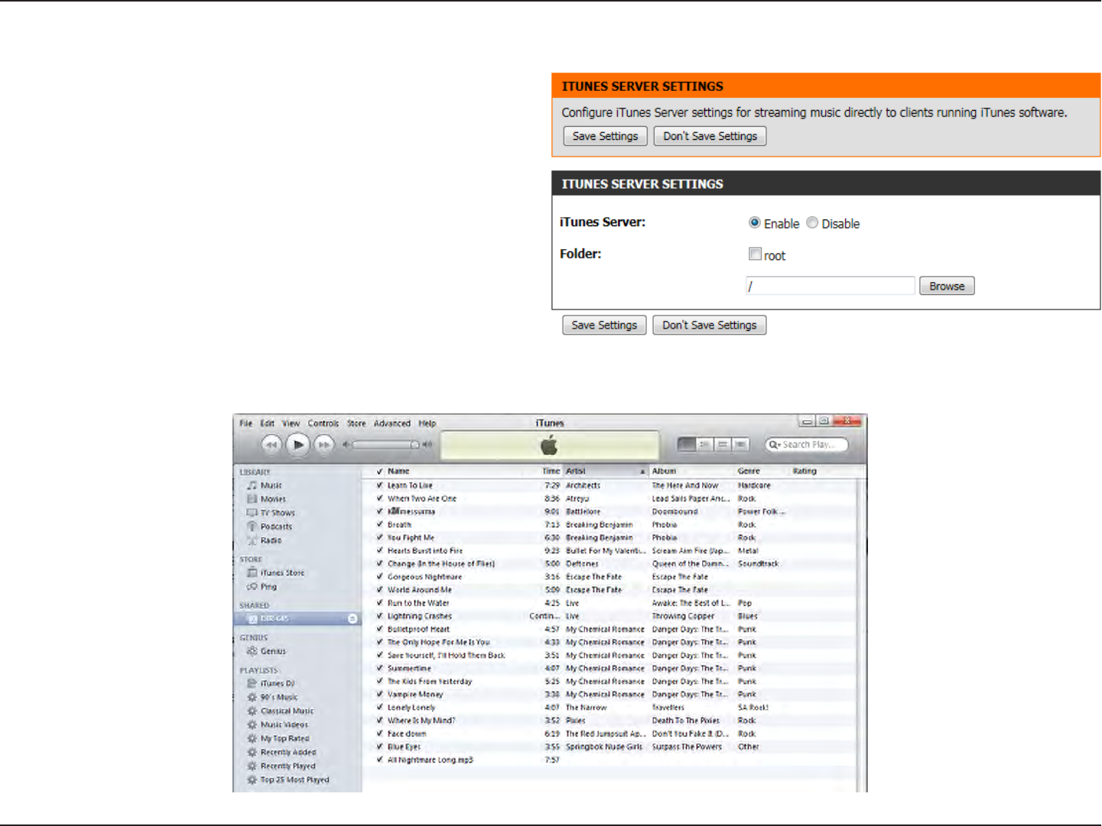Eject the shared DIR-685 library

[x=353, y=619]
